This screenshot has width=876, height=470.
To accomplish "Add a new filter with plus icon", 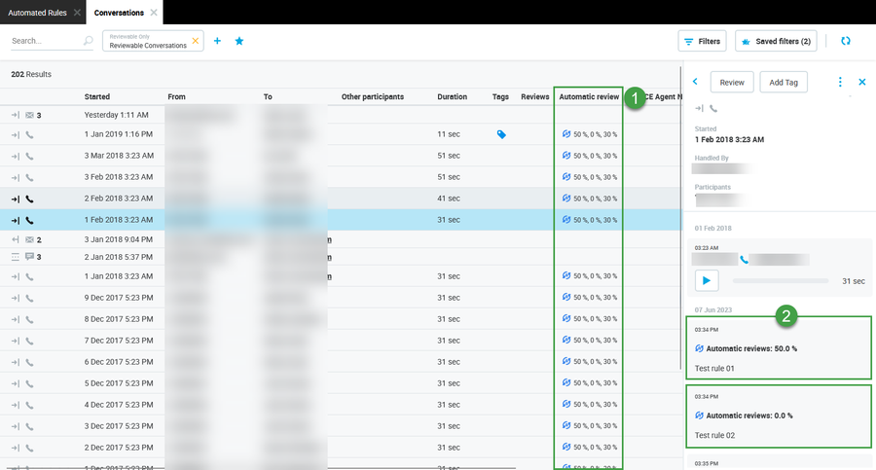I will 217,41.
